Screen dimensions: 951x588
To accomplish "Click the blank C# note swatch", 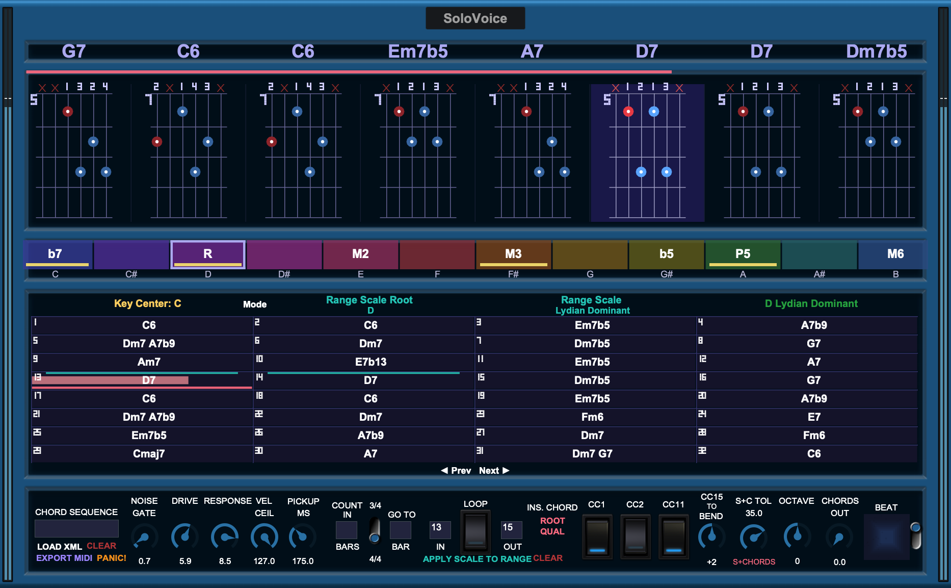I will coord(131,254).
